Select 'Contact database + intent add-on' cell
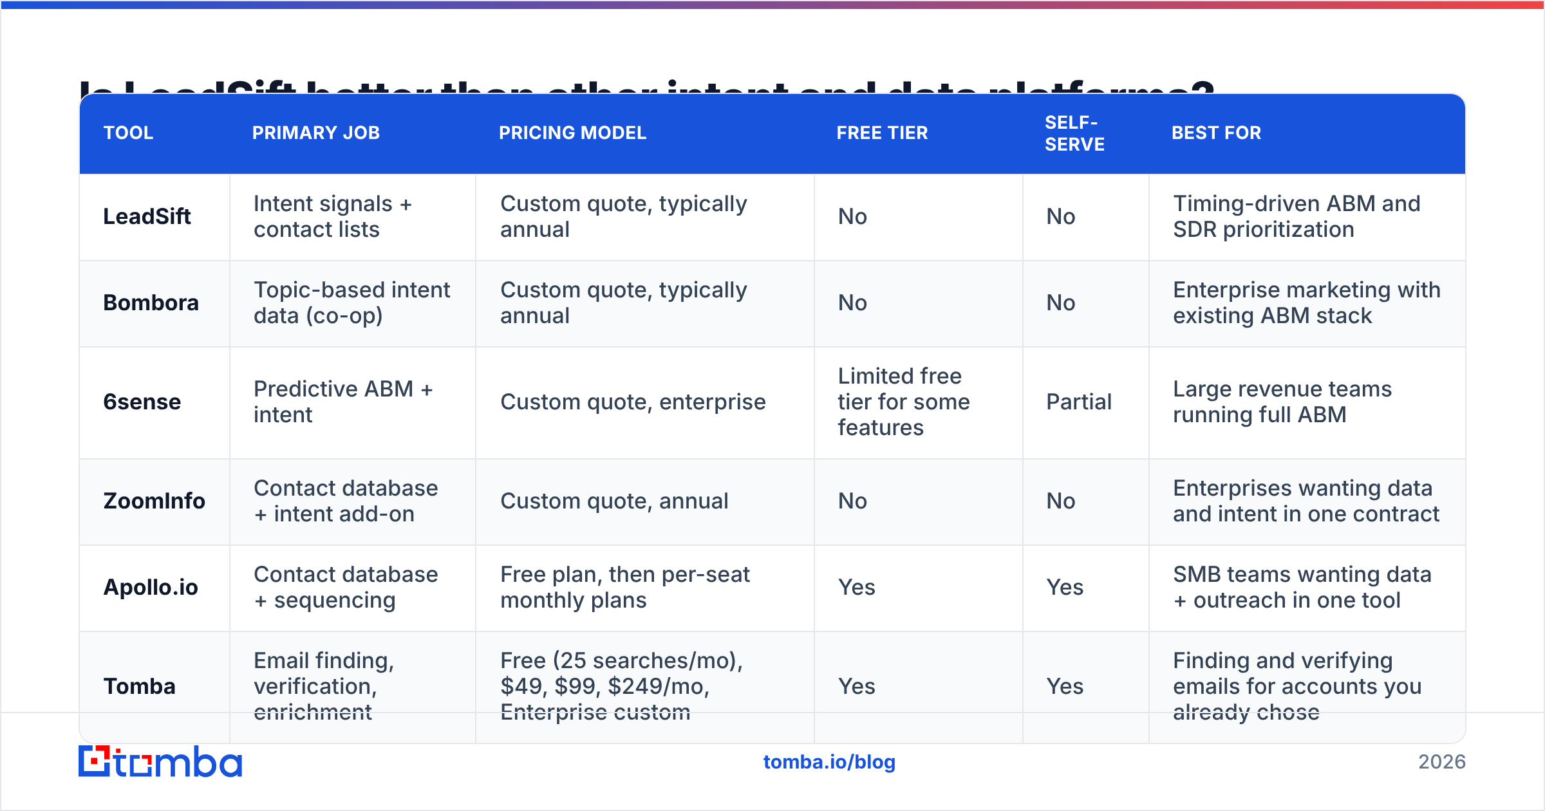The width and height of the screenshot is (1545, 811). 353,501
